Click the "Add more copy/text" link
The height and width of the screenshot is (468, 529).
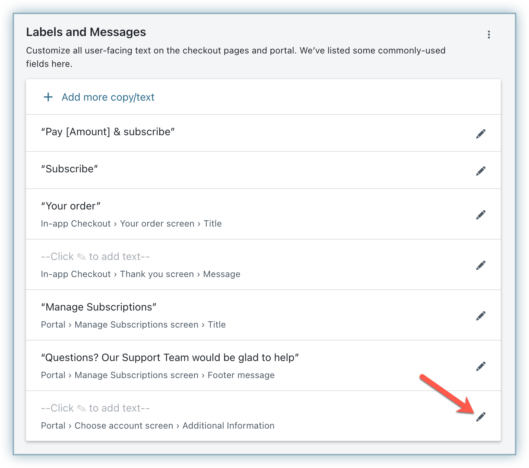108,97
